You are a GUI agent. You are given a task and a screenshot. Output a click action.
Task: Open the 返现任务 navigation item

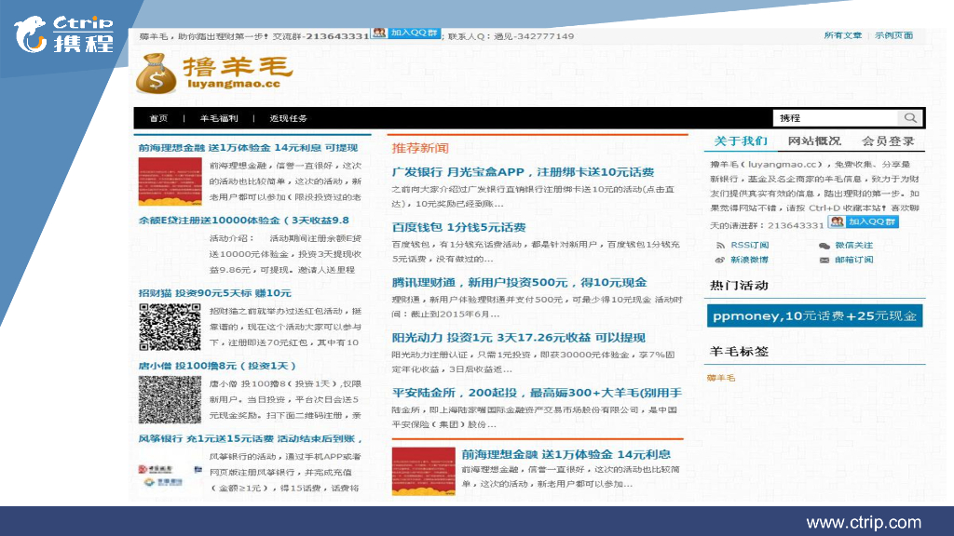(288, 119)
